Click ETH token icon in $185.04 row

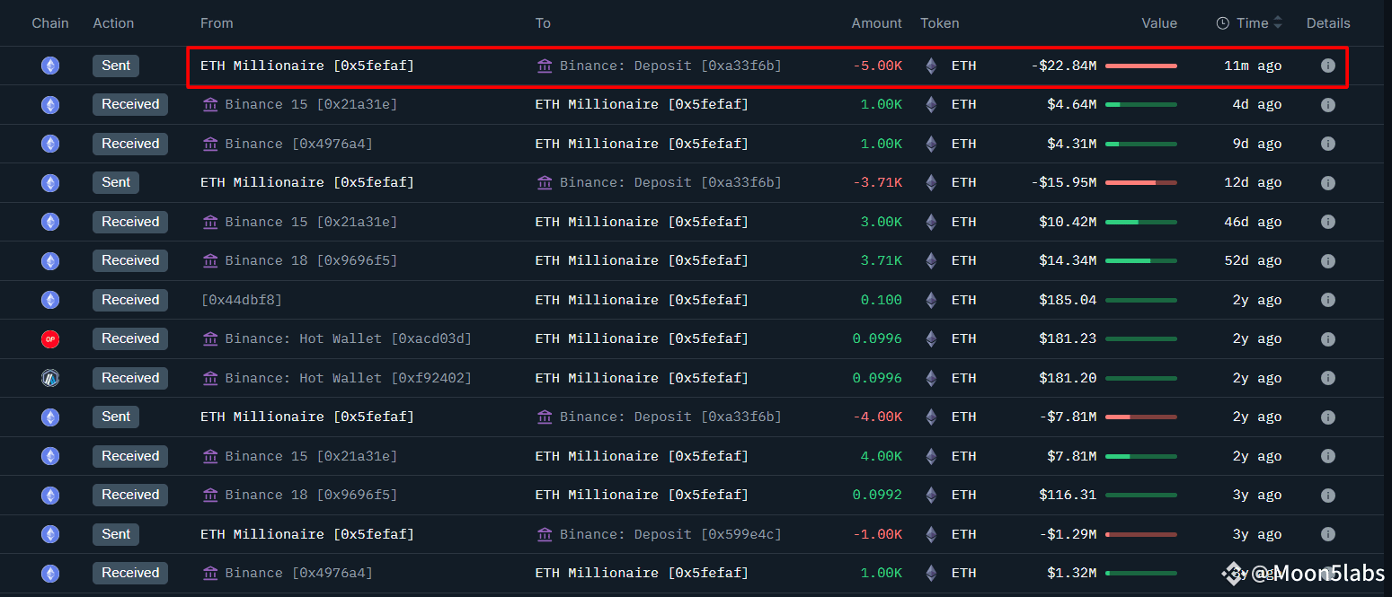pos(931,300)
